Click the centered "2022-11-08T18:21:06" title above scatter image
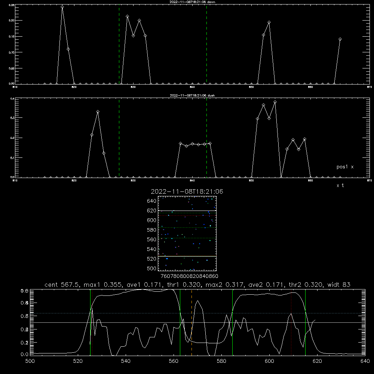This screenshot has height=374, width=374. click(187, 191)
